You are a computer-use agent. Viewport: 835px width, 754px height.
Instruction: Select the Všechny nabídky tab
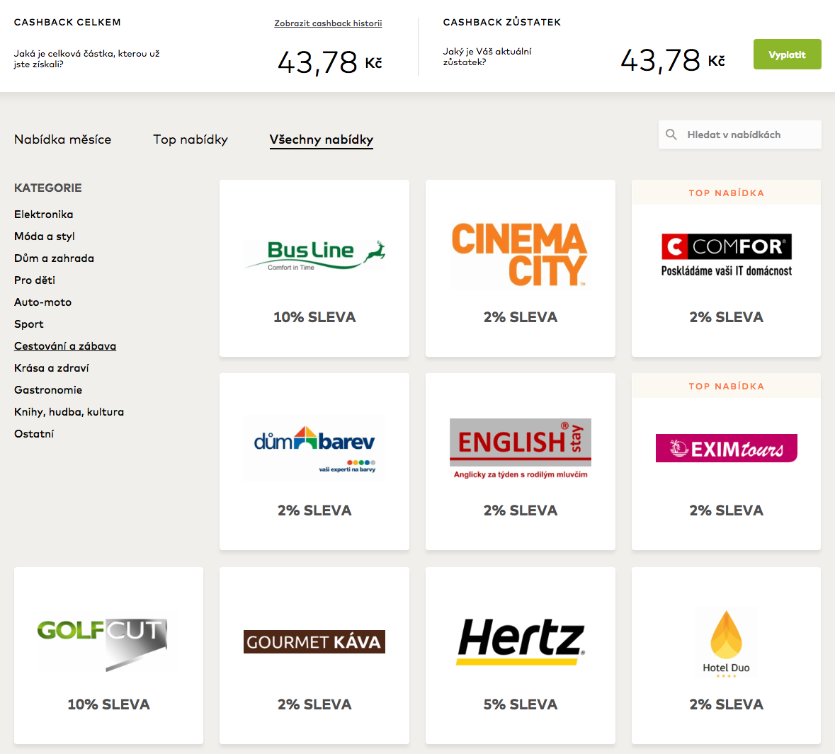coord(321,139)
